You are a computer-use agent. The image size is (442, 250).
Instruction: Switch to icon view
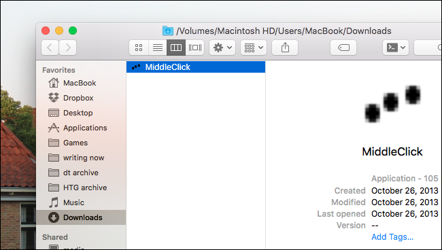139,48
